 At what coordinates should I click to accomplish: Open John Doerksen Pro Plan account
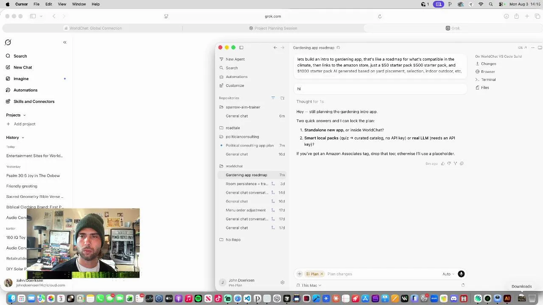241,283
